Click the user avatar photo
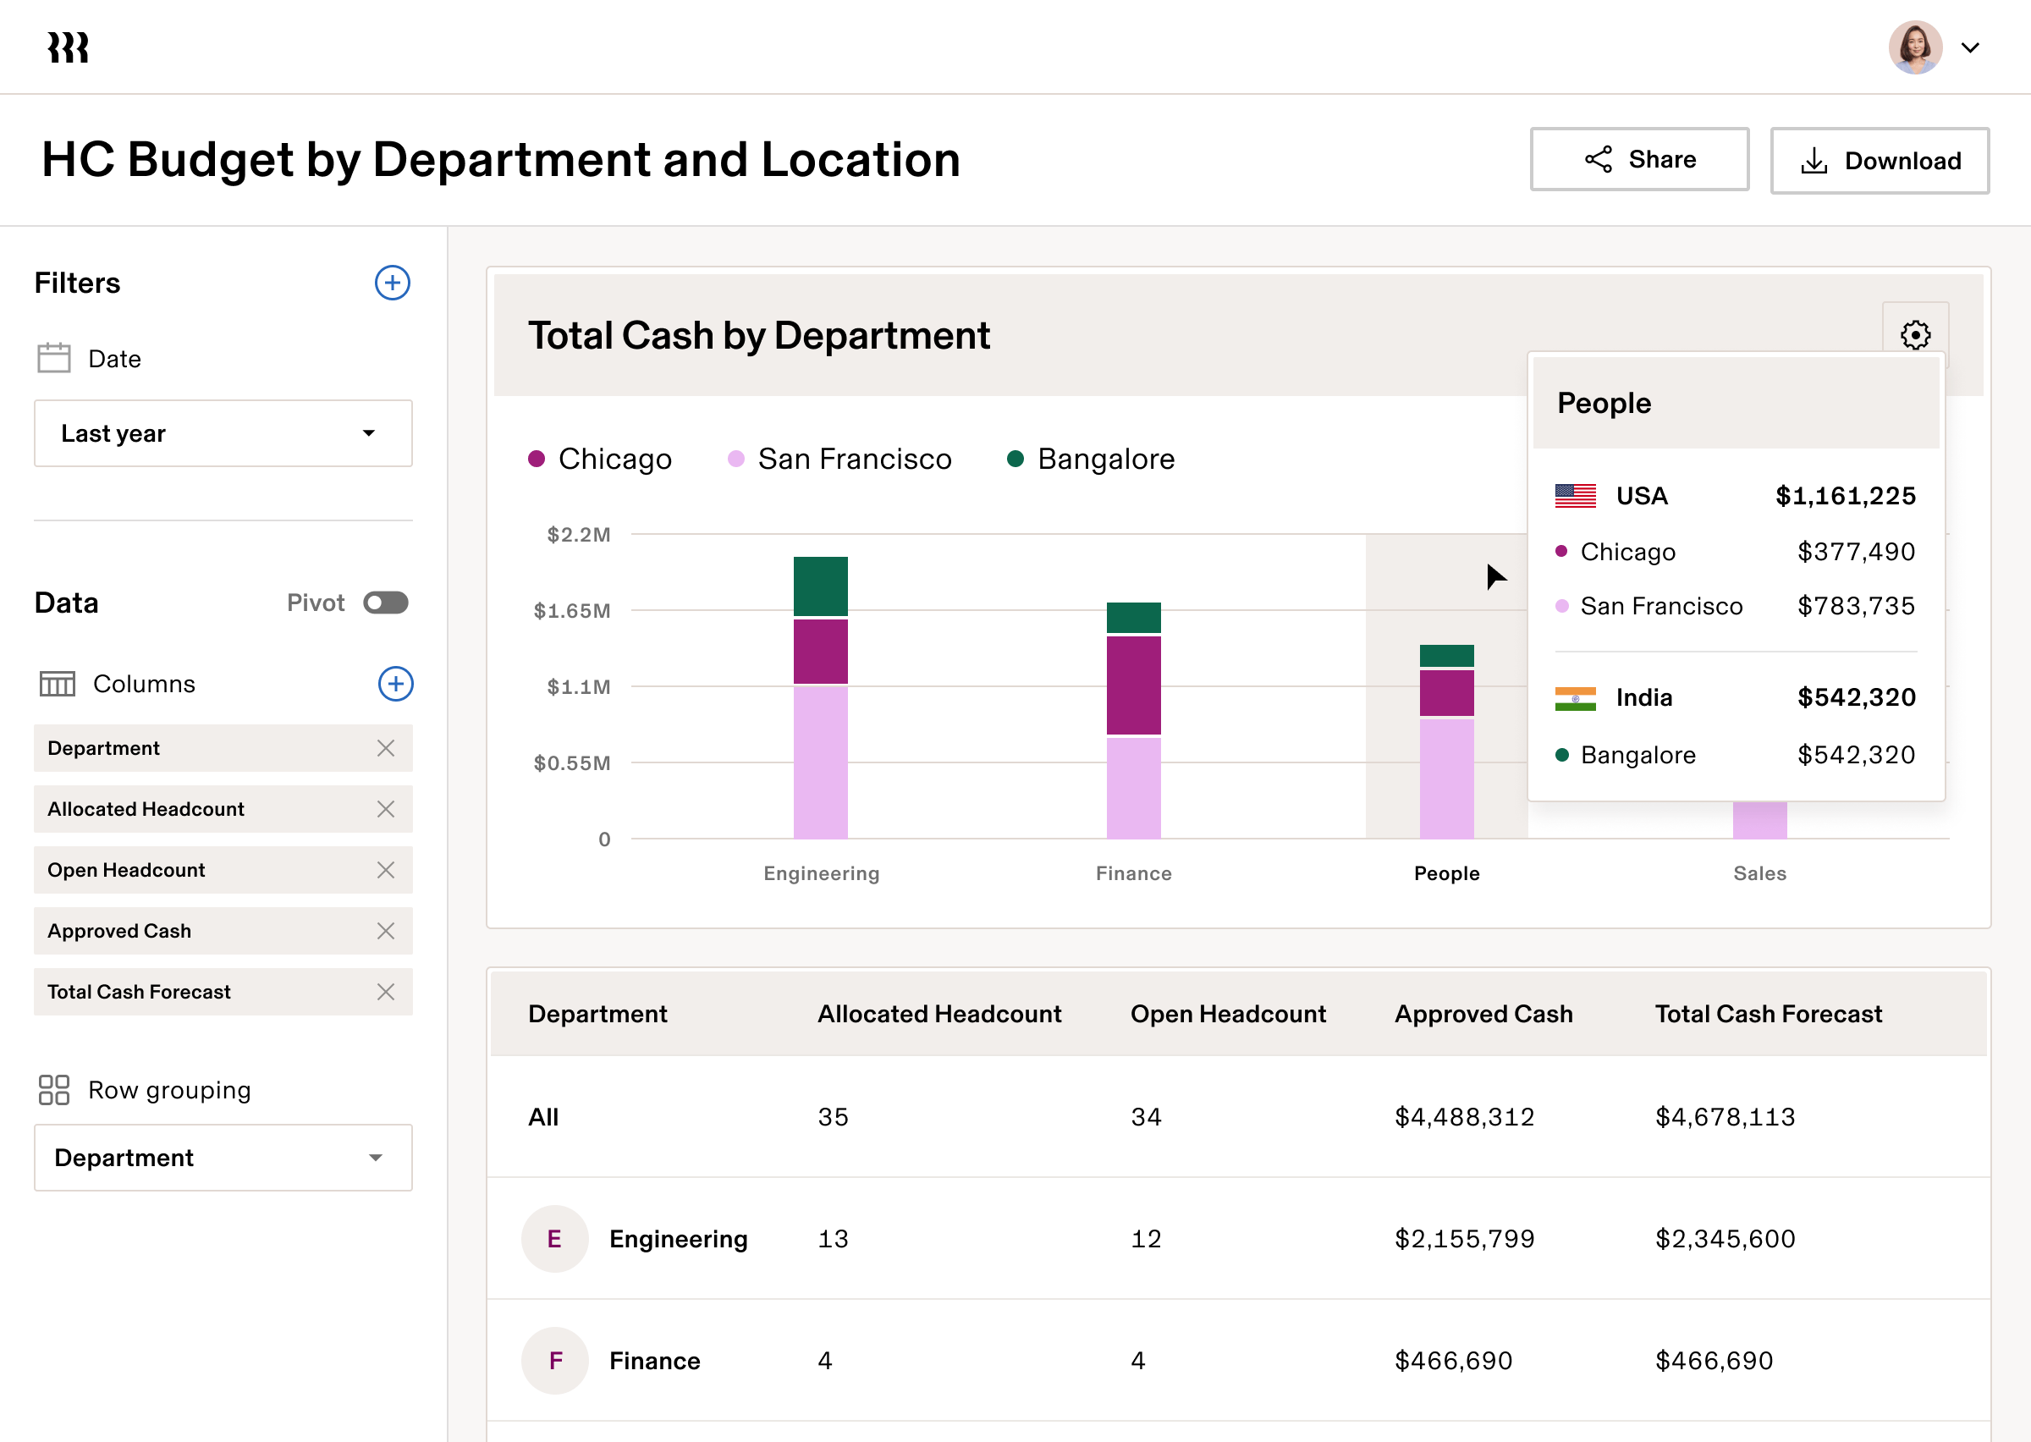The width and height of the screenshot is (2031, 1442). click(1915, 47)
